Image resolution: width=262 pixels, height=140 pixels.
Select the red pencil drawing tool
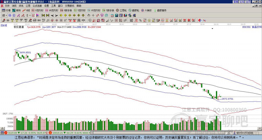click(3, 20)
